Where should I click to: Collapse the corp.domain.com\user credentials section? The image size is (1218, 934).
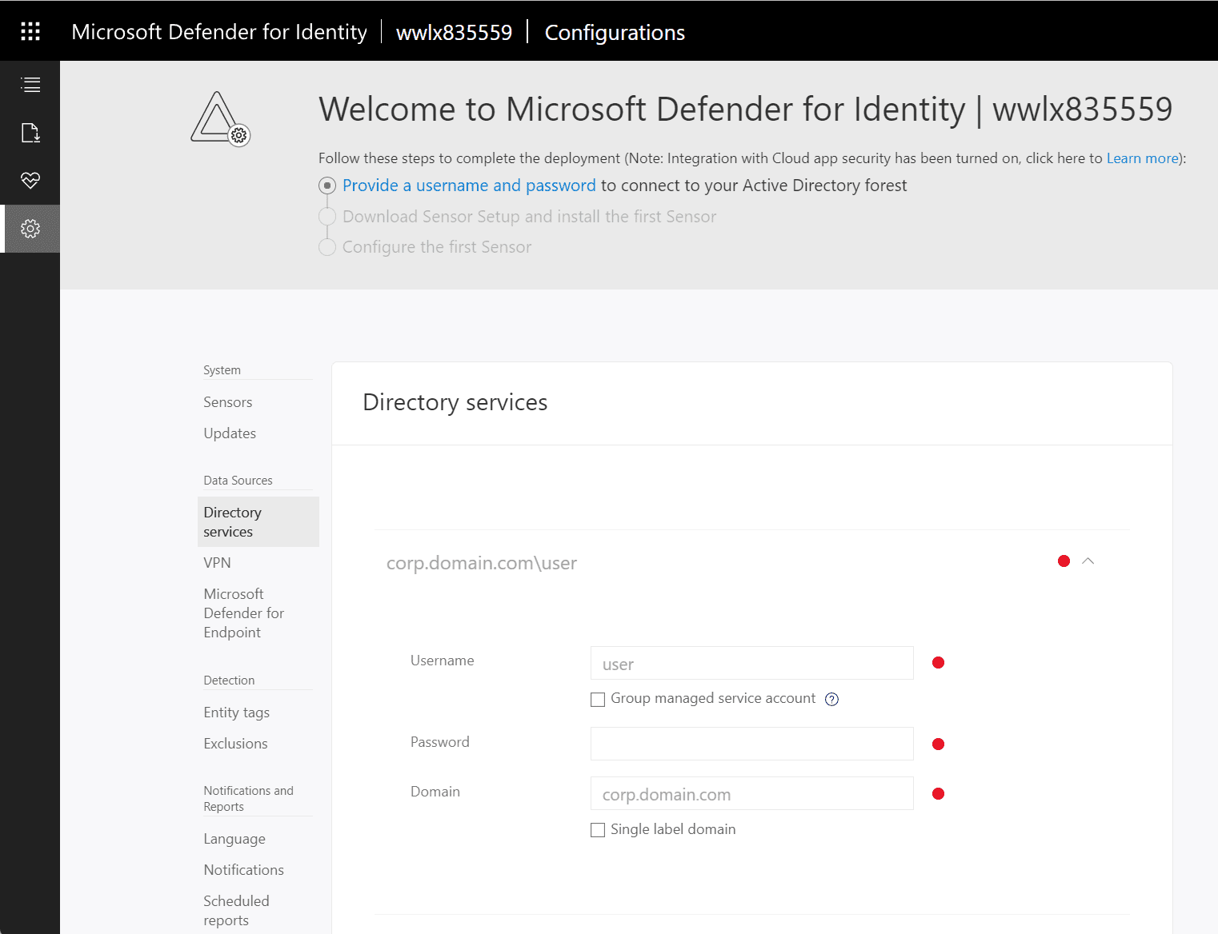(x=1088, y=561)
